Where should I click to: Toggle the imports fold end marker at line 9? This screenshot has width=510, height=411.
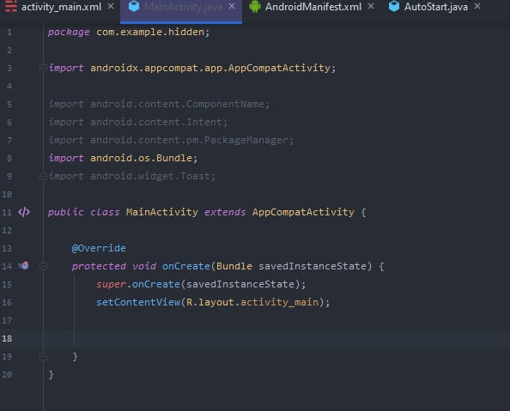point(43,176)
